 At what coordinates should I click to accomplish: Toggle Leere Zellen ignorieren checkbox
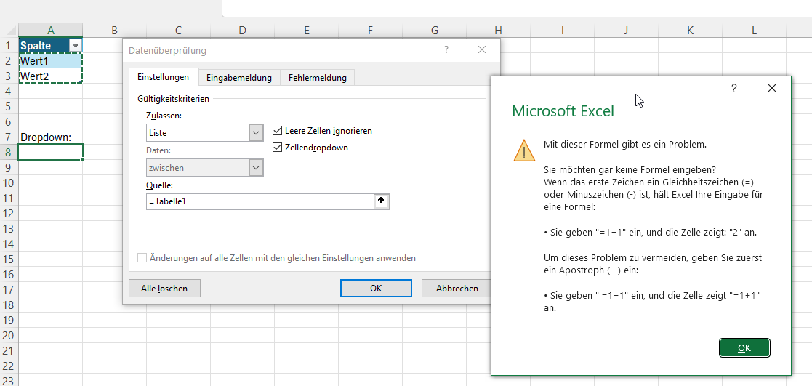tap(277, 131)
